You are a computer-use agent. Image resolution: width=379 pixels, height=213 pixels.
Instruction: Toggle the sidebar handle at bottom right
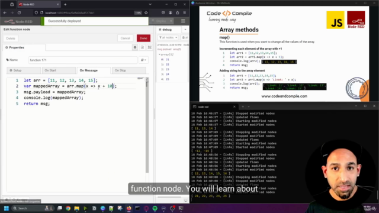(185, 201)
